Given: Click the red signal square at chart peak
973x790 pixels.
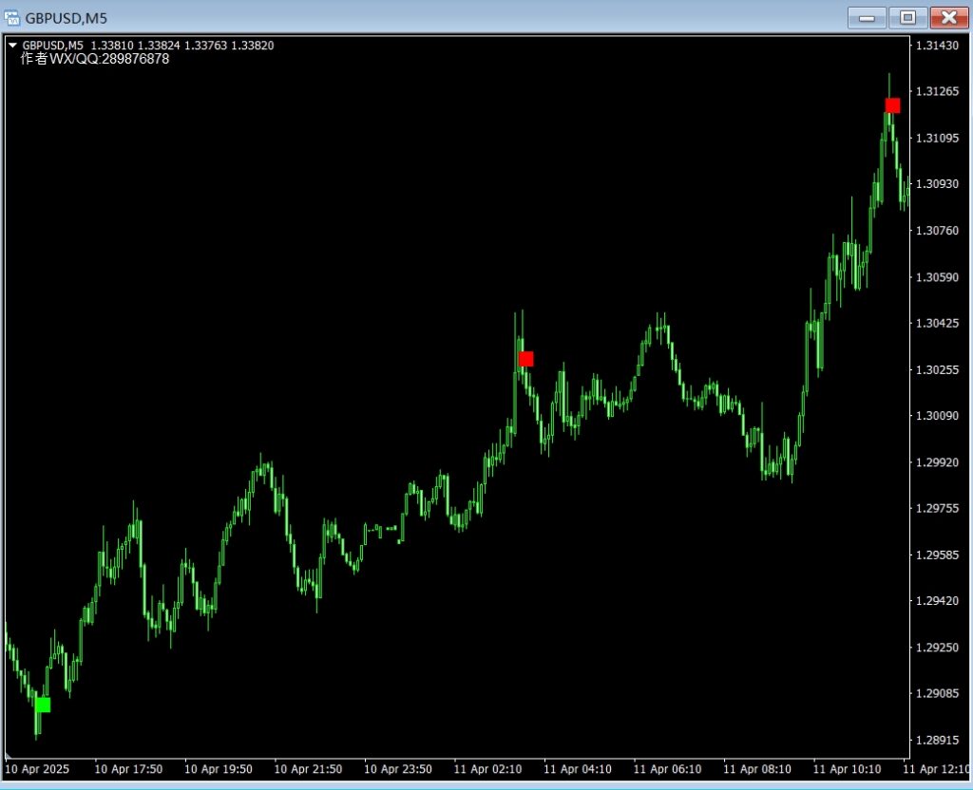Looking at the screenshot, I should 892,105.
